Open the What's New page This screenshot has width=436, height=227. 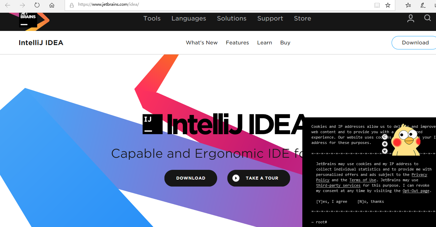click(x=202, y=43)
